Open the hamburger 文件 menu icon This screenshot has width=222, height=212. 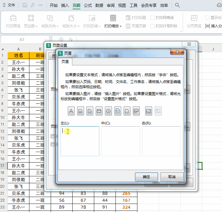pos(4,5)
